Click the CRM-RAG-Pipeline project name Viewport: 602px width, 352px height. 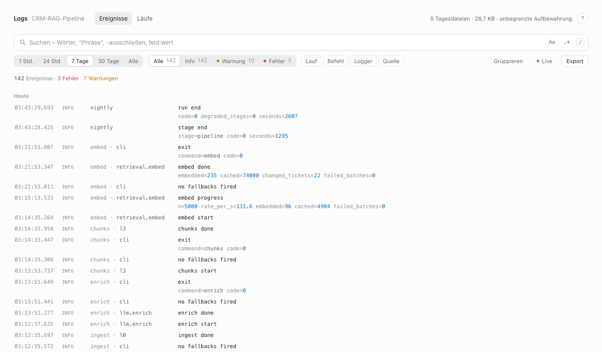58,18
